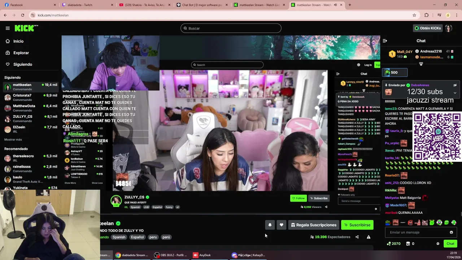This screenshot has width=462, height=260.
Task: Open a new browser tab
Action: (x=349, y=5)
